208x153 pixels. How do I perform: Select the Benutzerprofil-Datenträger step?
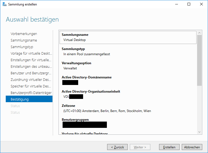pos(31,93)
